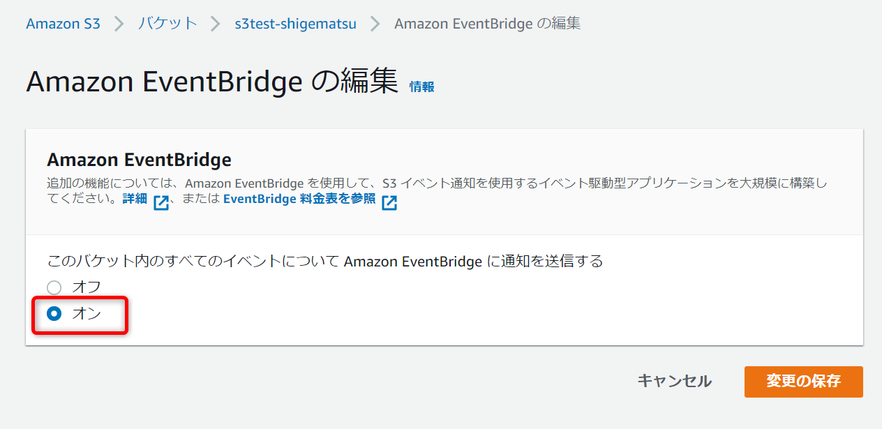Cancel changes with キャンセル button
The image size is (882, 429).
[674, 382]
